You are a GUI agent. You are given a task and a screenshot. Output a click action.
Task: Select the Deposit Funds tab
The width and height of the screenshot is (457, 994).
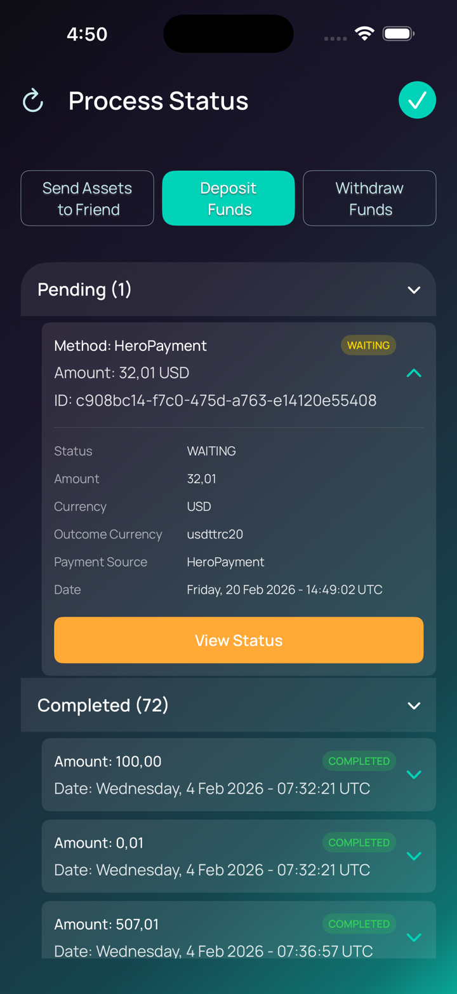pos(228,198)
